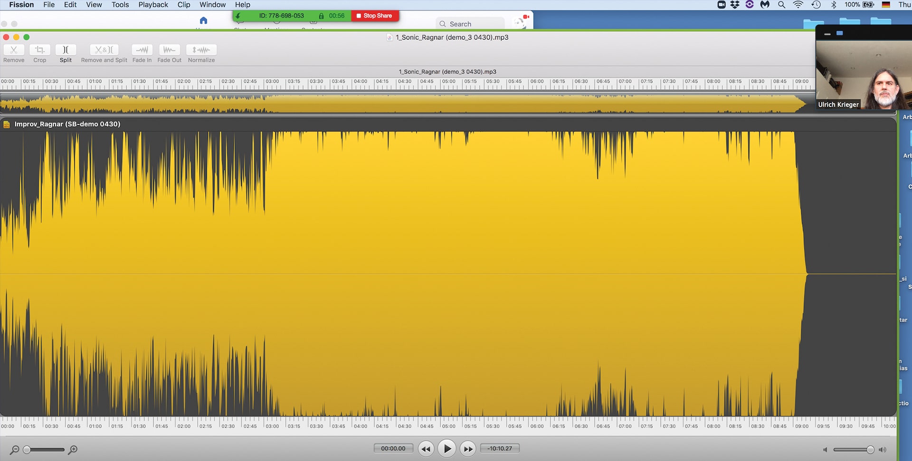Zoom out the waveform with magnifier icon
Screen dimensions: 912x461
(15, 450)
